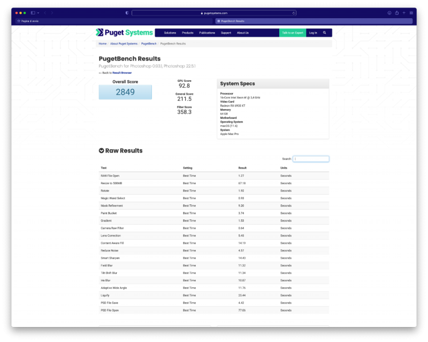This screenshot has width=428, height=342.
Task: Open the About Us menu
Action: 243,33
